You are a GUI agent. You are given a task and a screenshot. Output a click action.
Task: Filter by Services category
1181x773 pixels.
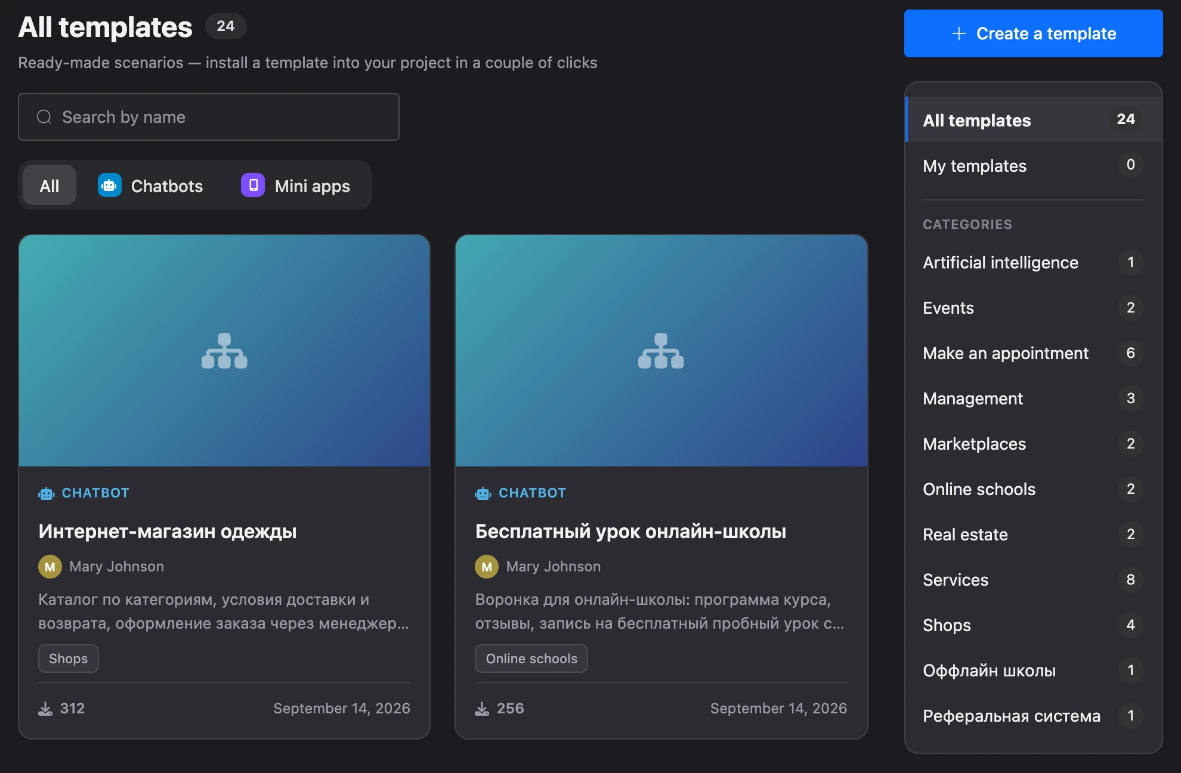1033,580
